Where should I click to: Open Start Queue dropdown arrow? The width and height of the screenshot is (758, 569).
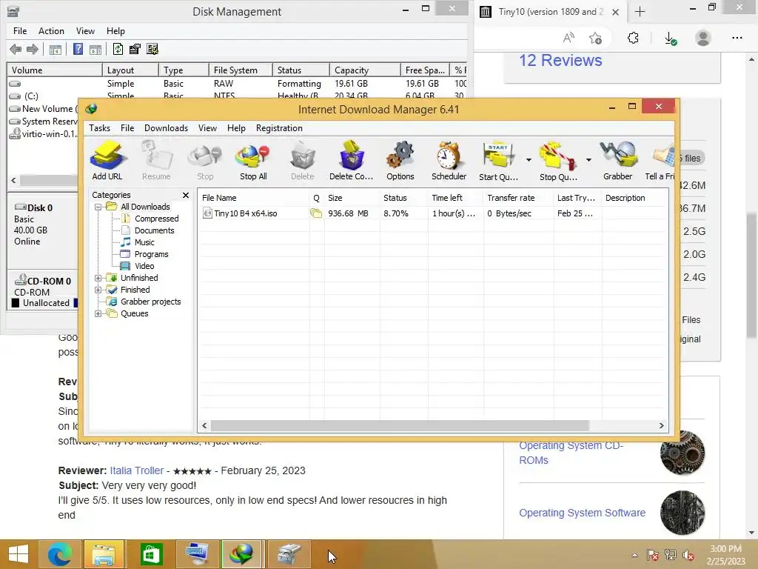(529, 160)
